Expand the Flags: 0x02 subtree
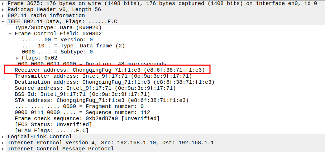The width and height of the screenshot is (325, 155). [18, 58]
